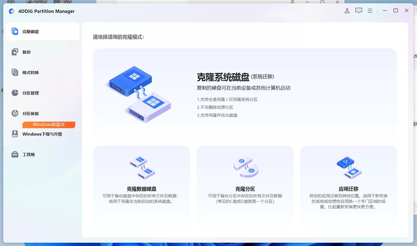Open the hamburger menu
Screen dimensions: 417x246
click(x=370, y=10)
